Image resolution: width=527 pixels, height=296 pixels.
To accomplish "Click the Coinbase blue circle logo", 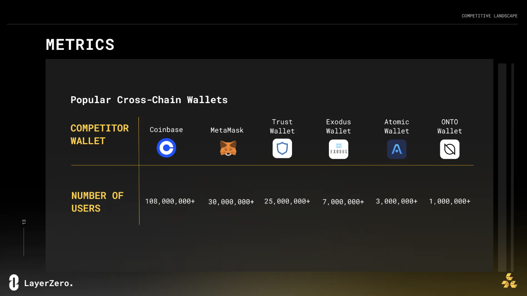I will coord(166,148).
